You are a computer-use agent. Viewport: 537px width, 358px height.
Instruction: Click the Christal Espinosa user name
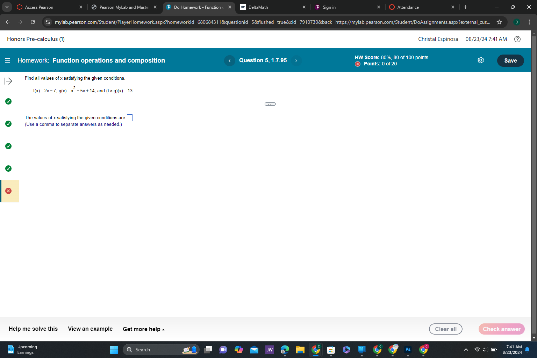[x=438, y=39]
